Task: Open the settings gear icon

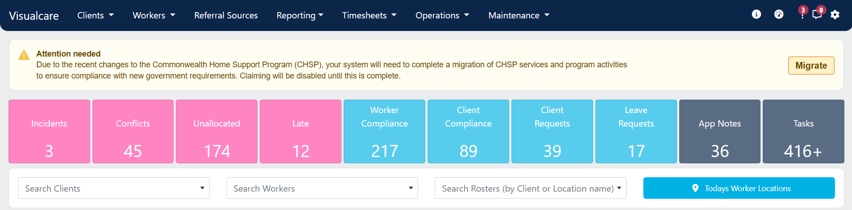Action: click(835, 15)
